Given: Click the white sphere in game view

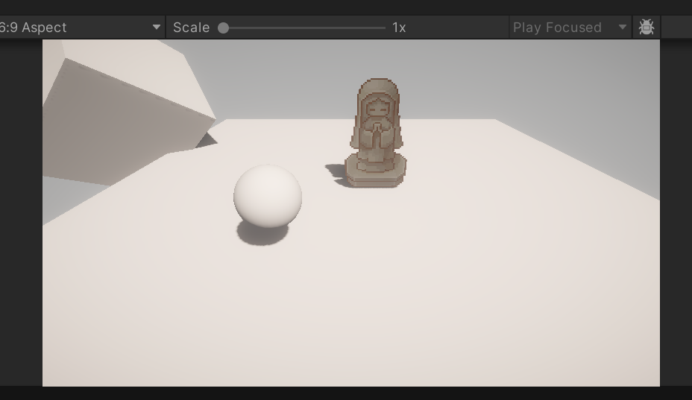Looking at the screenshot, I should coord(268,196).
